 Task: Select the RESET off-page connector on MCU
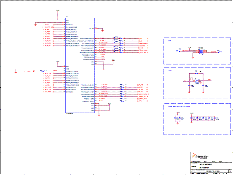click(54, 92)
